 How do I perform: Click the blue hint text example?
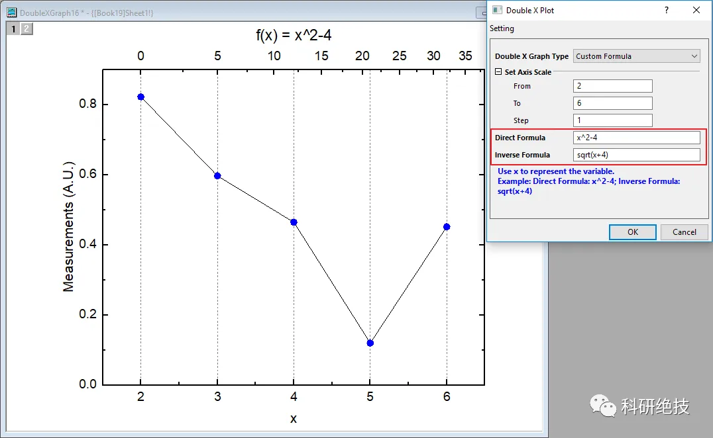pyautogui.click(x=589, y=181)
